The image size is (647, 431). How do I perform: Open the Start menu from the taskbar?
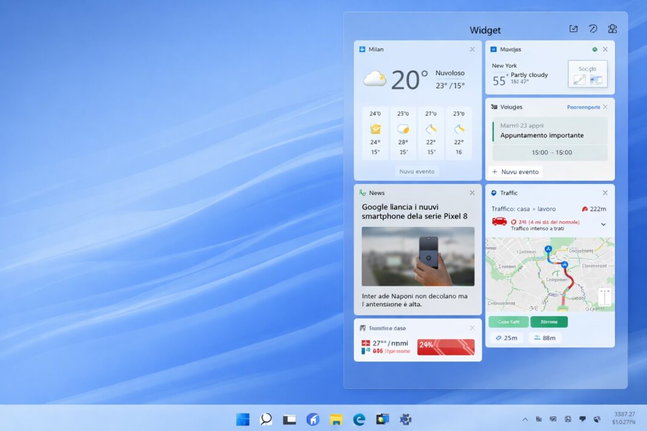(x=242, y=419)
